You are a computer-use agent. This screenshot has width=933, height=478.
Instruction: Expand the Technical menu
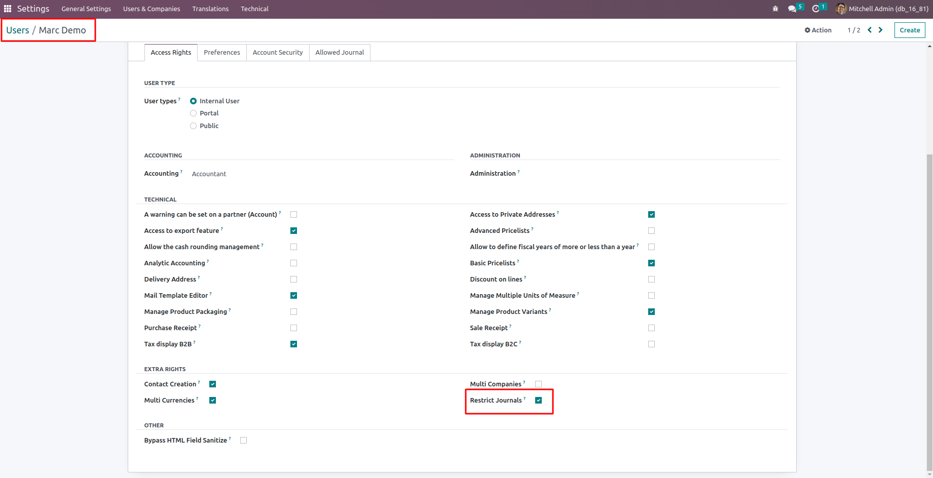click(x=254, y=9)
